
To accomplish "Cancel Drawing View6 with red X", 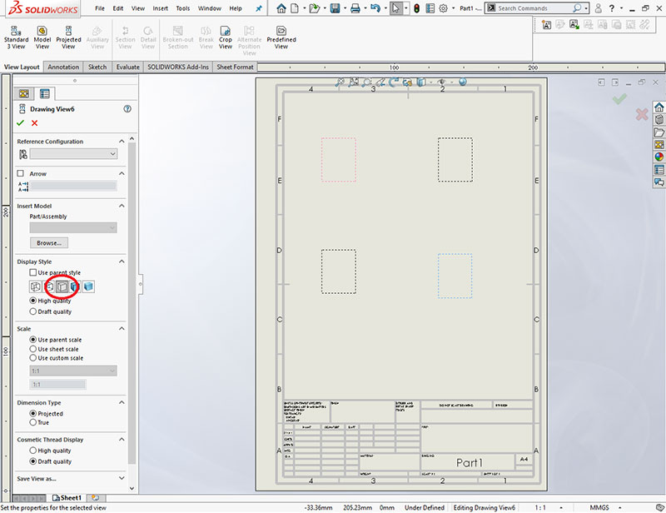I will click(34, 122).
